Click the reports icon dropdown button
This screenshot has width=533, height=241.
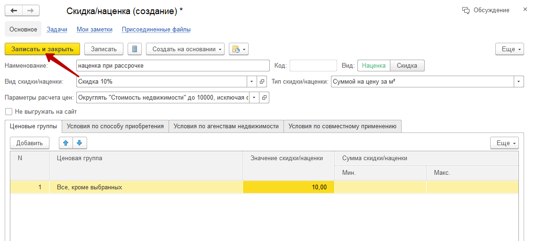238,49
